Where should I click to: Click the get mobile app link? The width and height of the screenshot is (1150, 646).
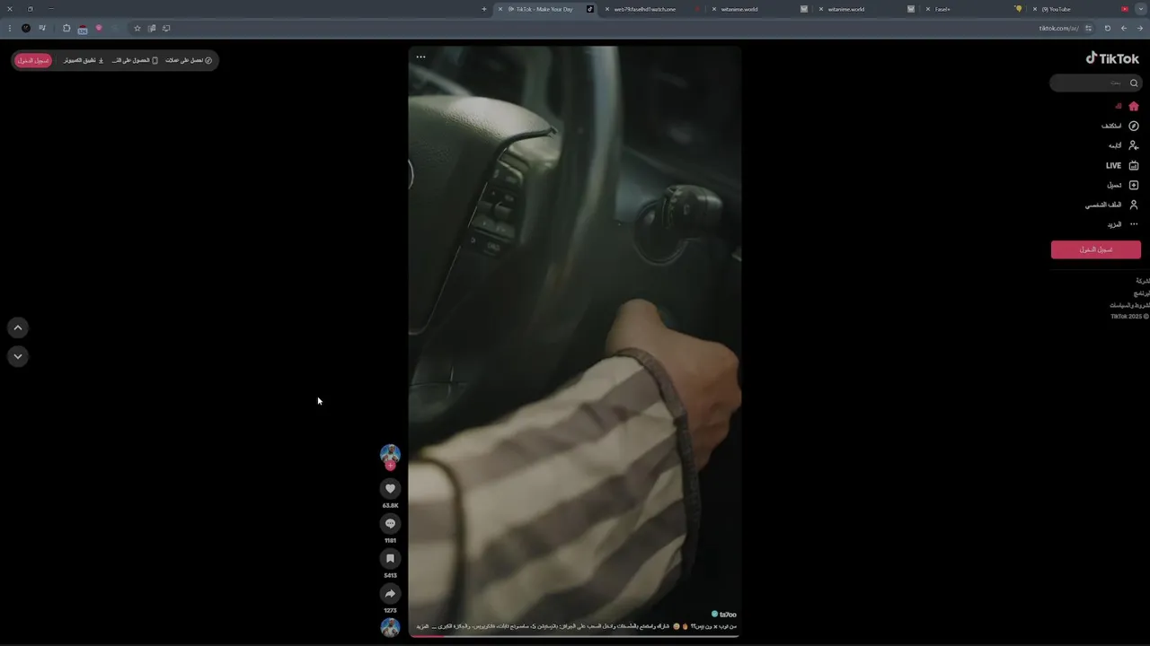tap(135, 60)
